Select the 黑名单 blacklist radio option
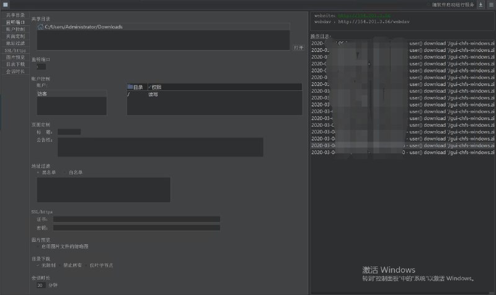Image resolution: width=496 pixels, height=295 pixels. tap(38, 172)
